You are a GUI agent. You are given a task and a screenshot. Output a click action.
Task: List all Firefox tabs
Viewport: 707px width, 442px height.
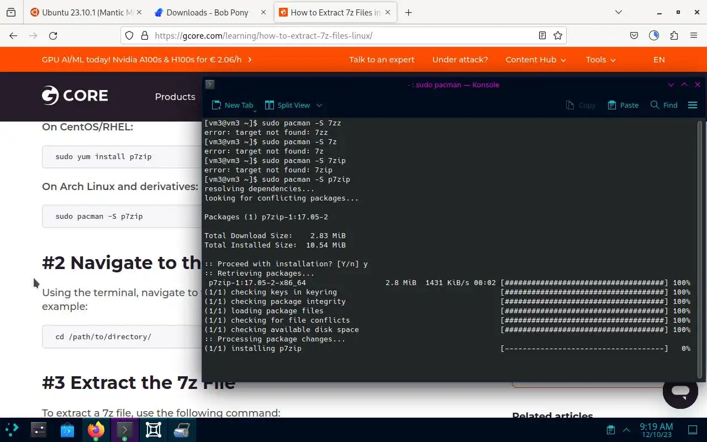coord(619,12)
